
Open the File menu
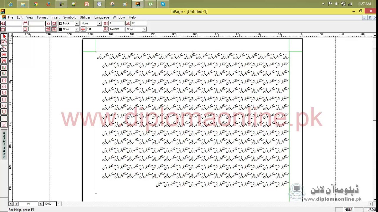click(11, 17)
